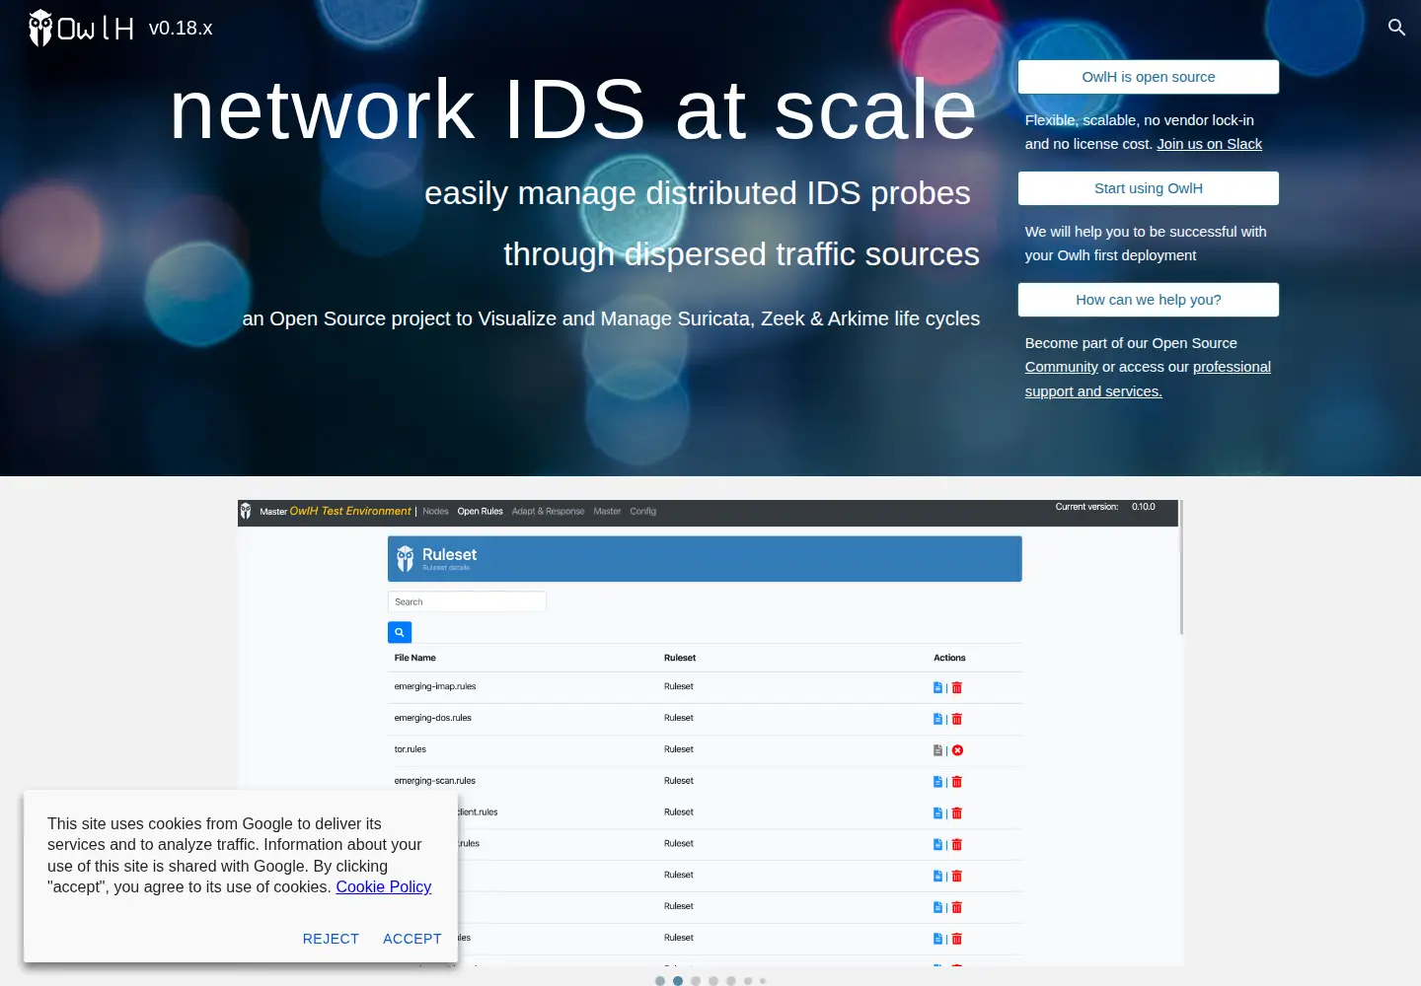Follow the Community link
This screenshot has height=986, width=1421.
[x=1062, y=367]
